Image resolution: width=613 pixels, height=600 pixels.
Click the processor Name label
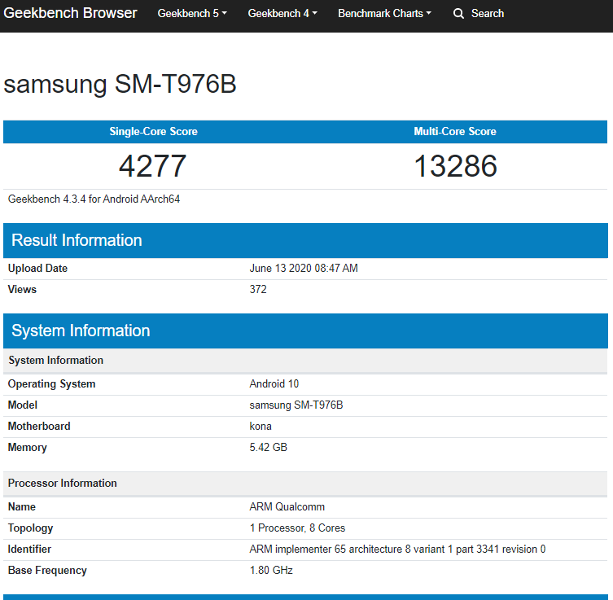tap(22, 507)
